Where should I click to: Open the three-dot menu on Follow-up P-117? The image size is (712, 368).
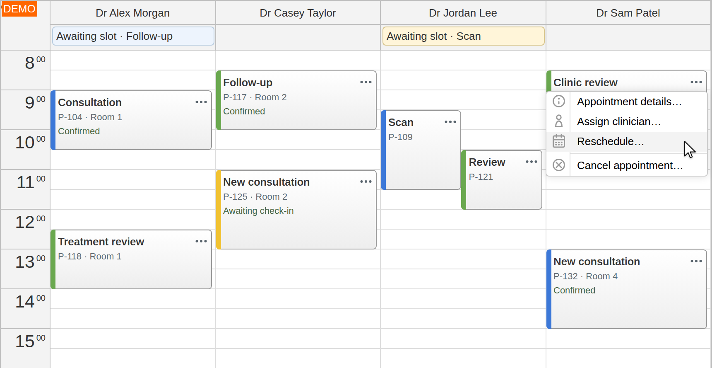point(366,82)
